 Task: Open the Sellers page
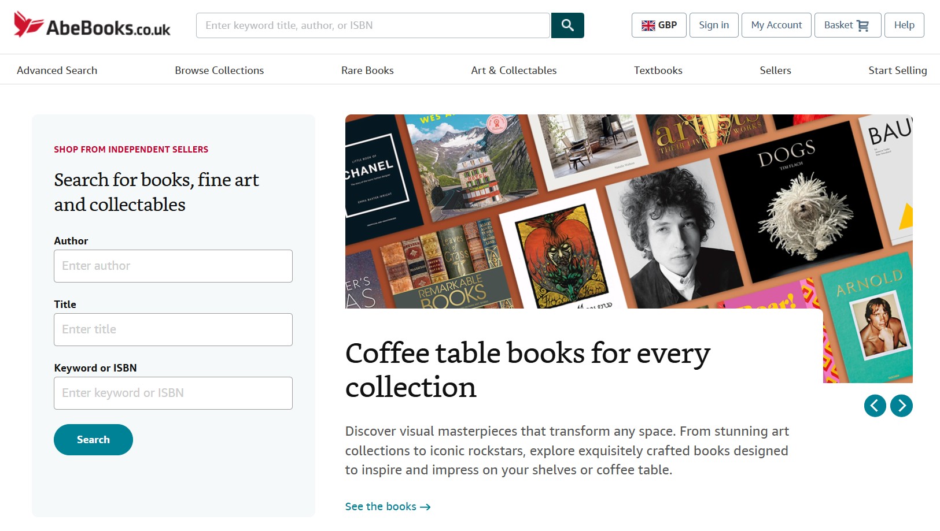coord(775,70)
